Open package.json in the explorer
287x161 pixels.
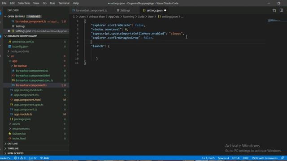point(22,119)
